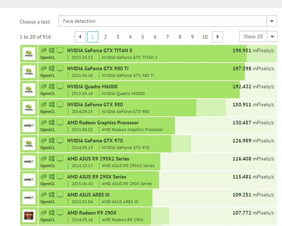Click the 107.772 mPixels/s score
Image resolution: width=282 pixels, height=226 pixels.
pos(253,213)
